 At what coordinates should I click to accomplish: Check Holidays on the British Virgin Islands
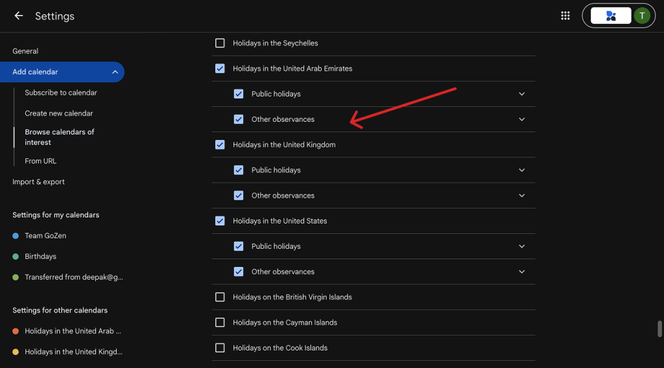tap(220, 297)
